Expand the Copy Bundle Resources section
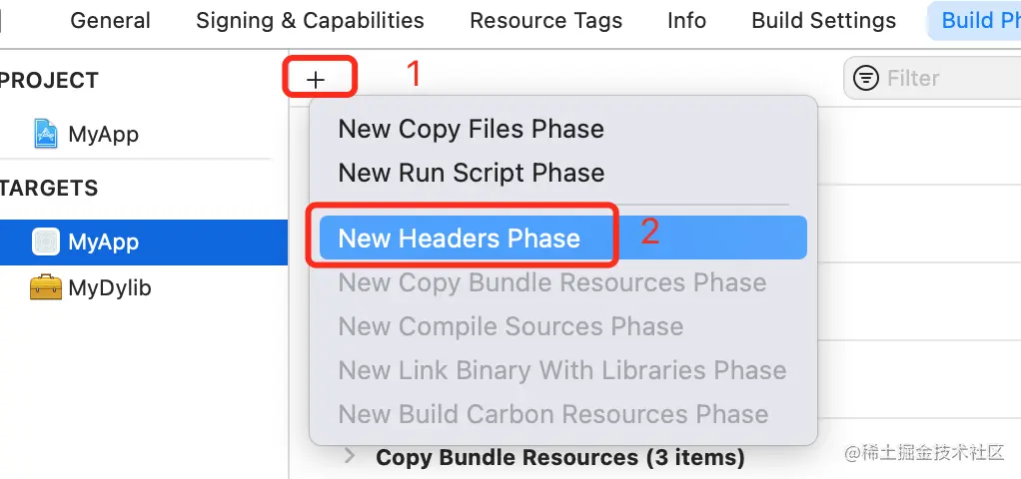The width and height of the screenshot is (1021, 479). coord(349,456)
